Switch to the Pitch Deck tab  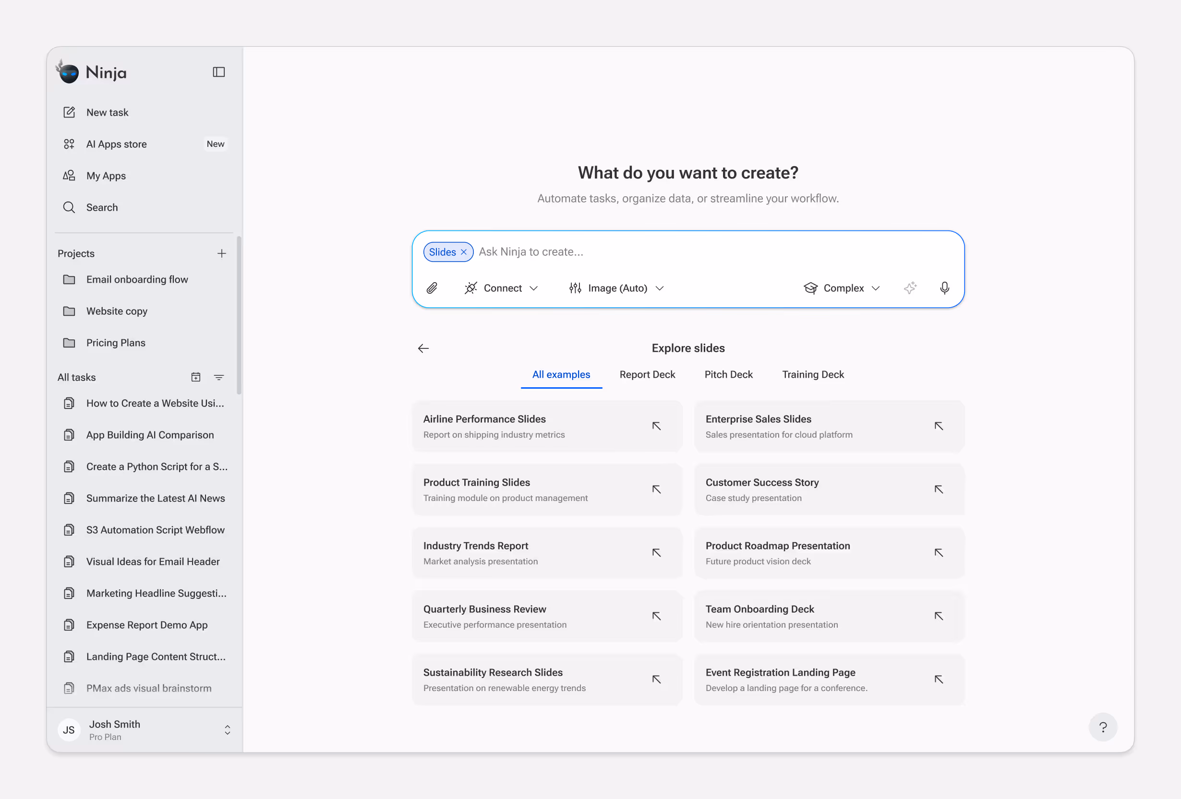728,374
